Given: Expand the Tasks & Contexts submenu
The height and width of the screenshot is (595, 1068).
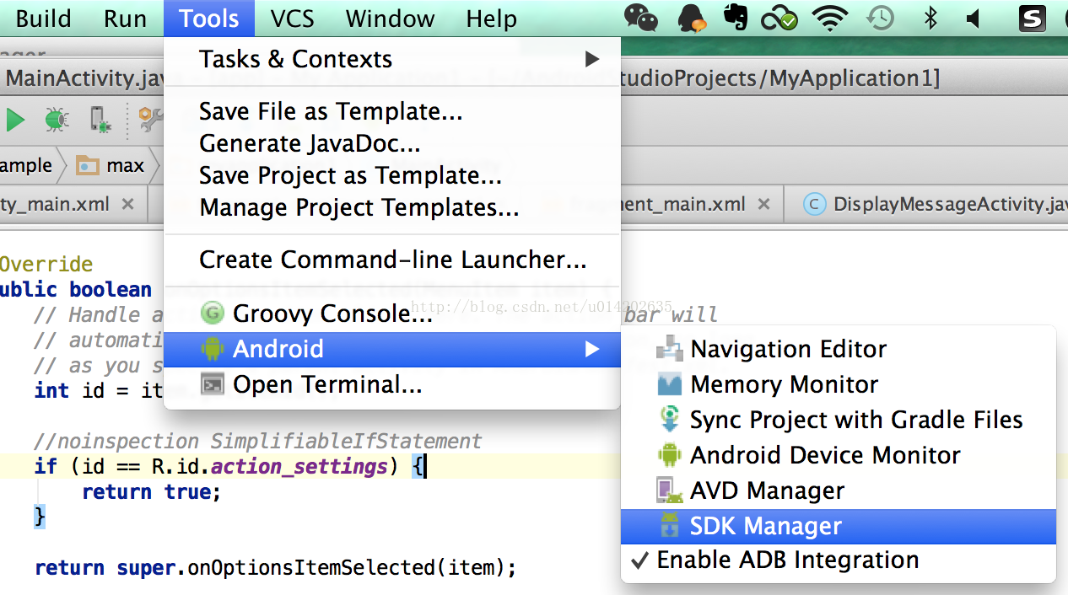Looking at the screenshot, I should (592, 59).
